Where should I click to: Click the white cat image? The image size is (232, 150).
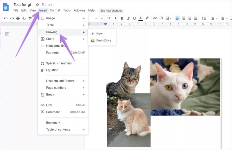[x=185, y=87]
